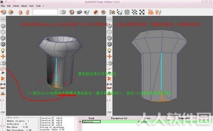Click right viewport top arrow panel icon
This screenshot has width=213, height=131.
point(109,19)
